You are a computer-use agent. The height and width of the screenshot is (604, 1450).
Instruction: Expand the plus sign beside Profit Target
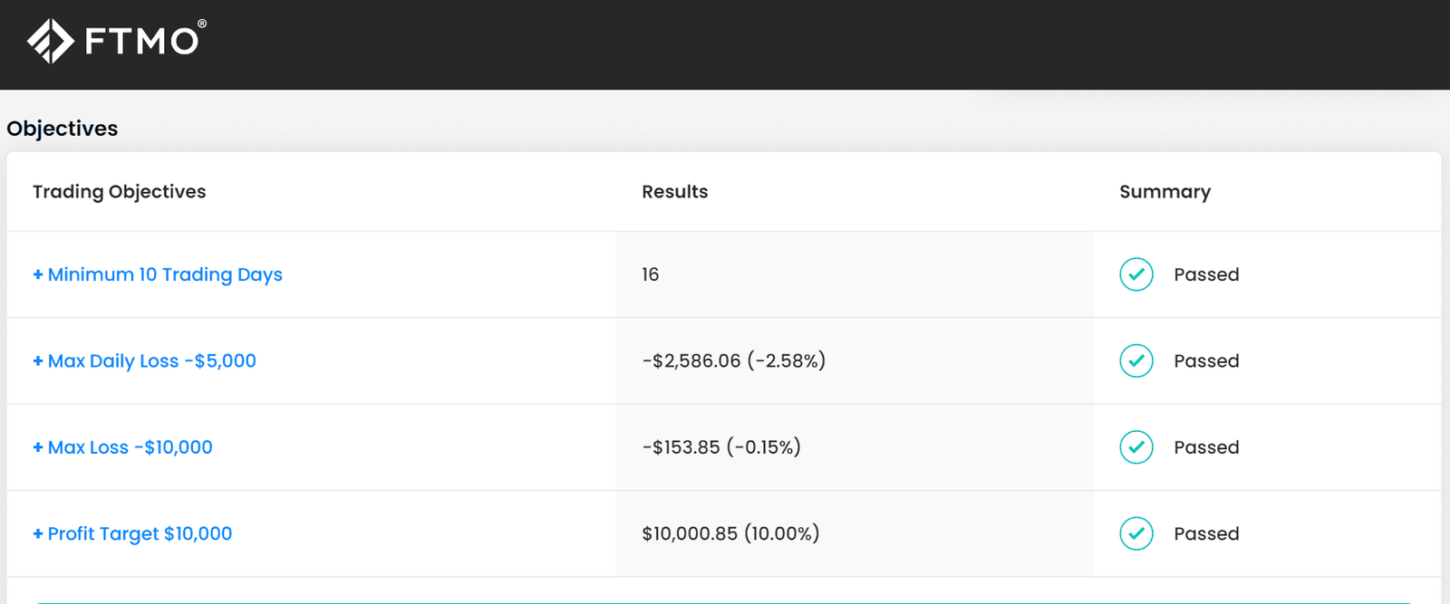pyautogui.click(x=38, y=534)
